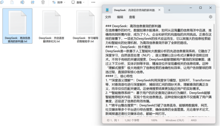Expand the 查看 view dropdown in Explorer
The height and width of the screenshot is (126, 220).
(78, 2)
